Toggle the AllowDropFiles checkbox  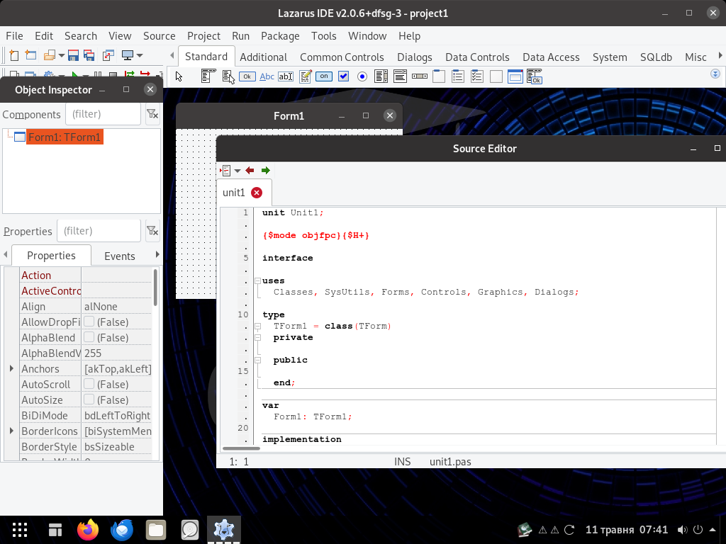tap(89, 322)
